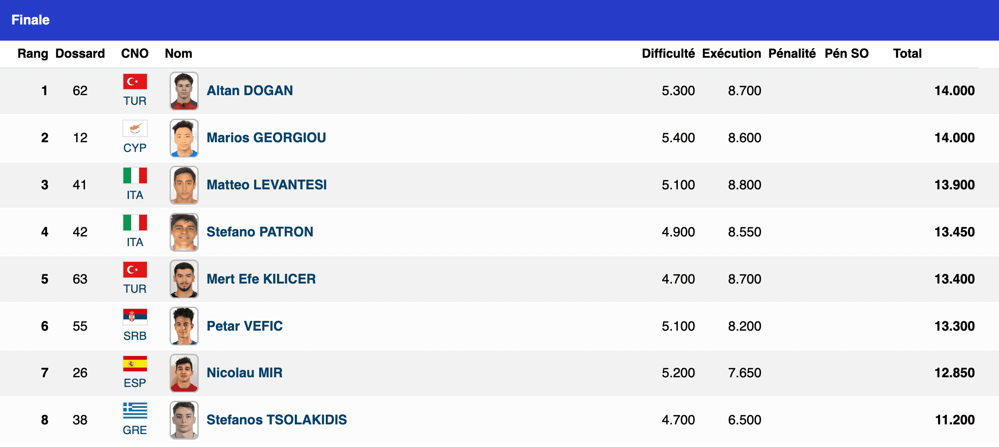Open Altan DOGAN's athlete profile link
This screenshot has height=447, width=999.
[x=250, y=91]
